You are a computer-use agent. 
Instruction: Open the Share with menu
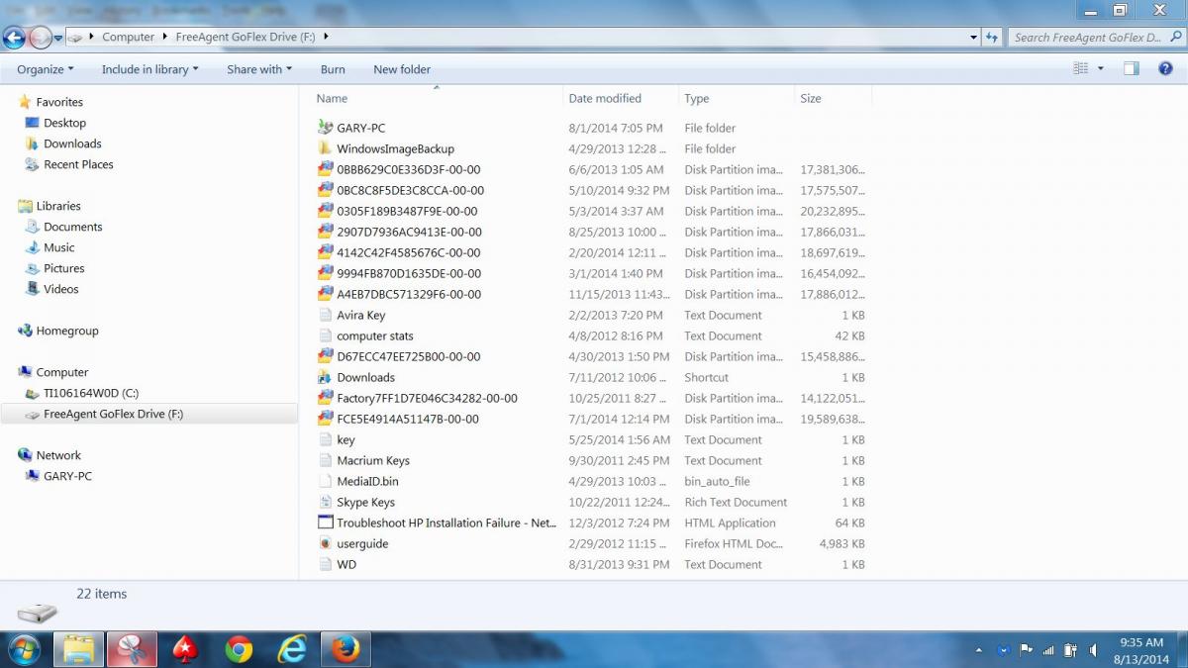tap(259, 69)
